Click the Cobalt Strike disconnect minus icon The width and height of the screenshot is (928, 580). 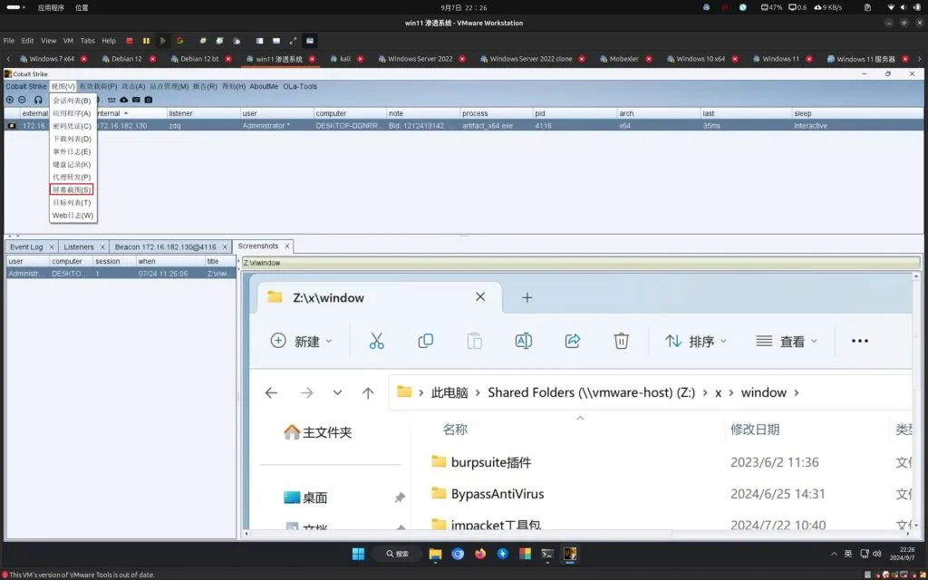coord(22,100)
